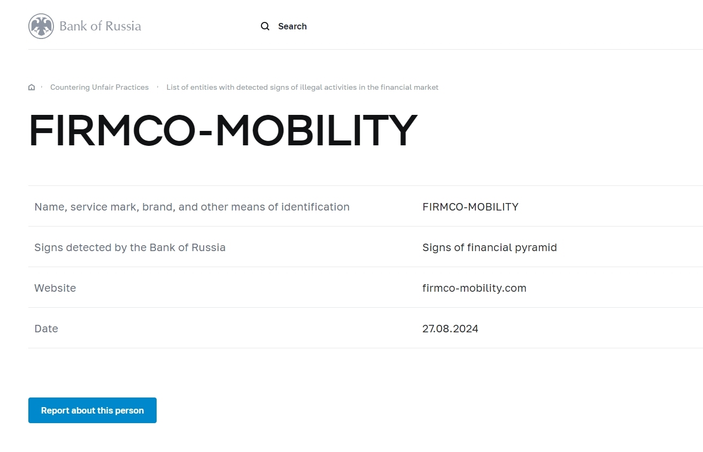
Task: Click the Bank of Russia eagle emblem
Action: 41,26
